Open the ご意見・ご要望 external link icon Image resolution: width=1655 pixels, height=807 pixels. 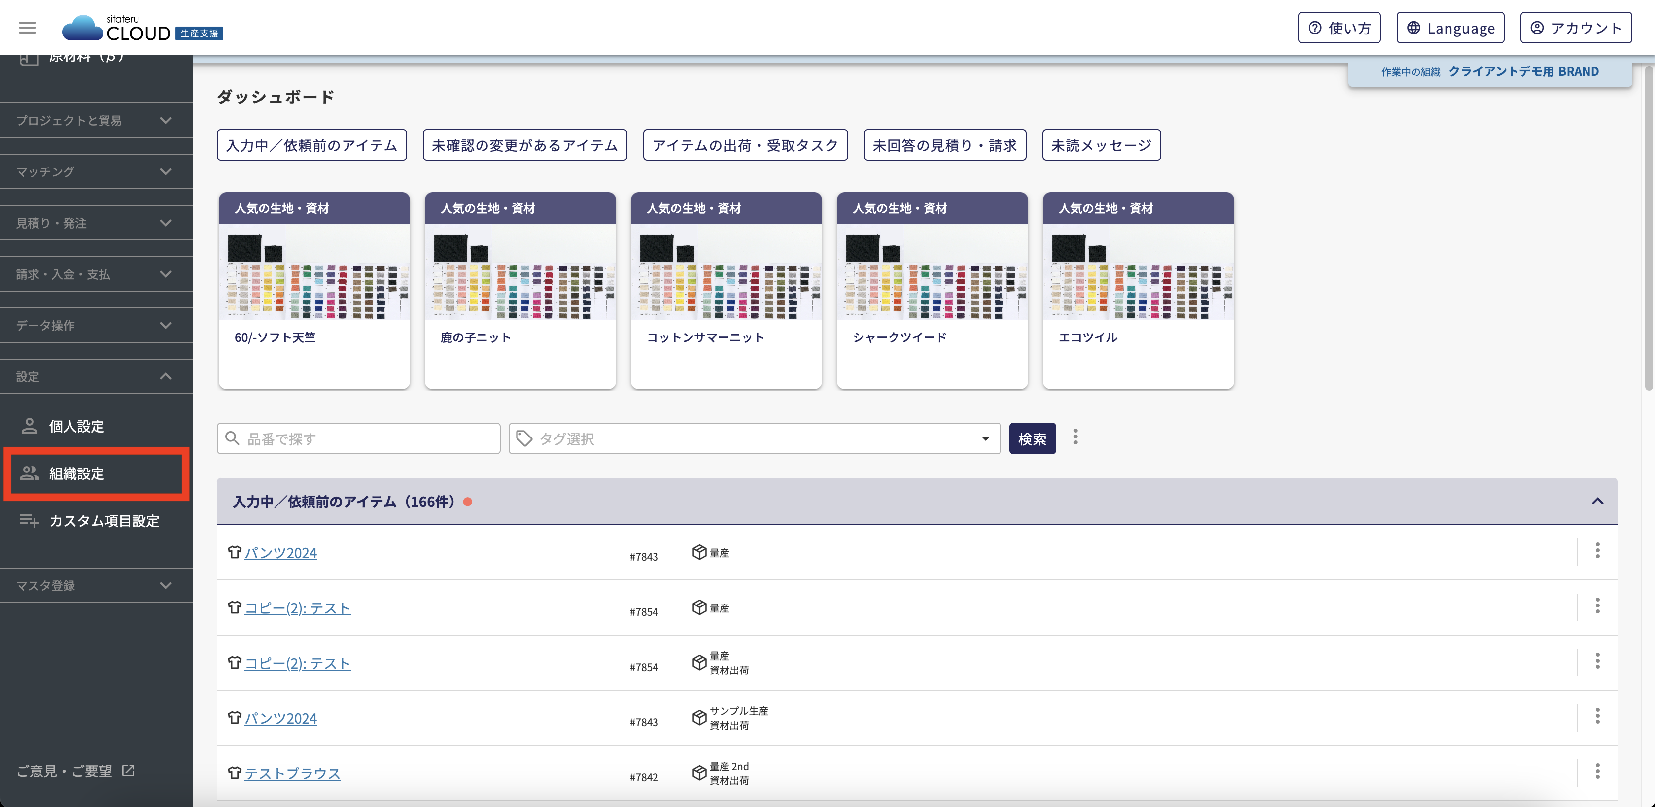pyautogui.click(x=129, y=771)
